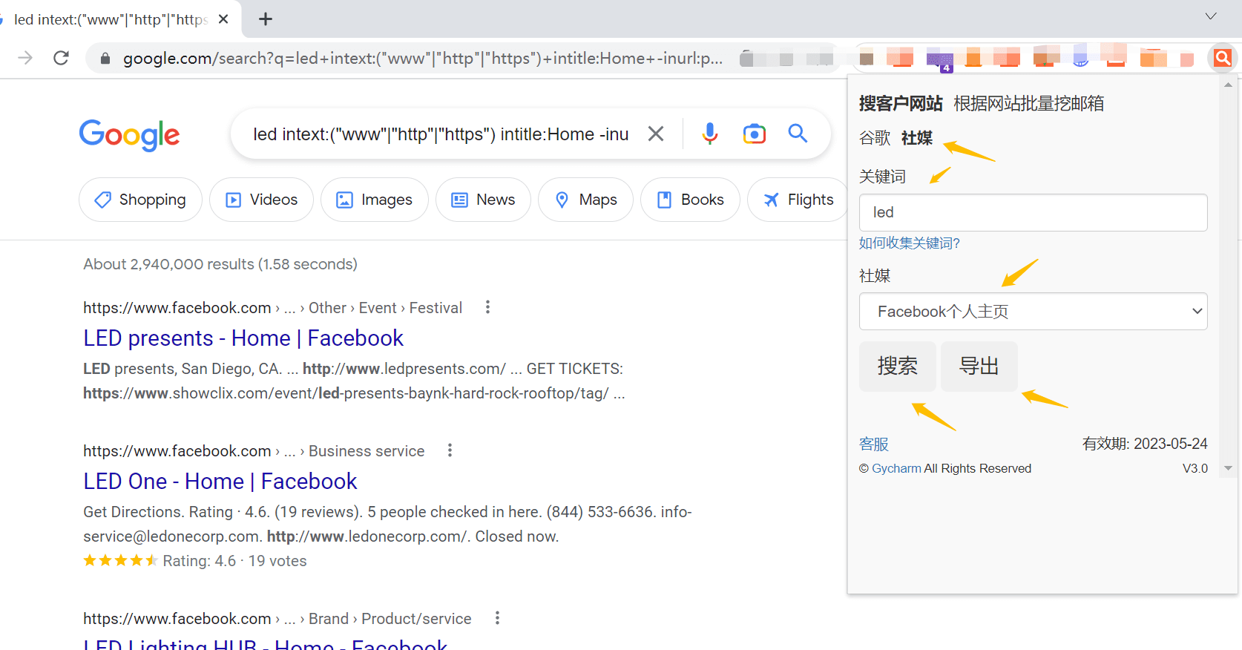Open 如何收集关键词 help link
The height and width of the screenshot is (650, 1242).
[910, 243]
